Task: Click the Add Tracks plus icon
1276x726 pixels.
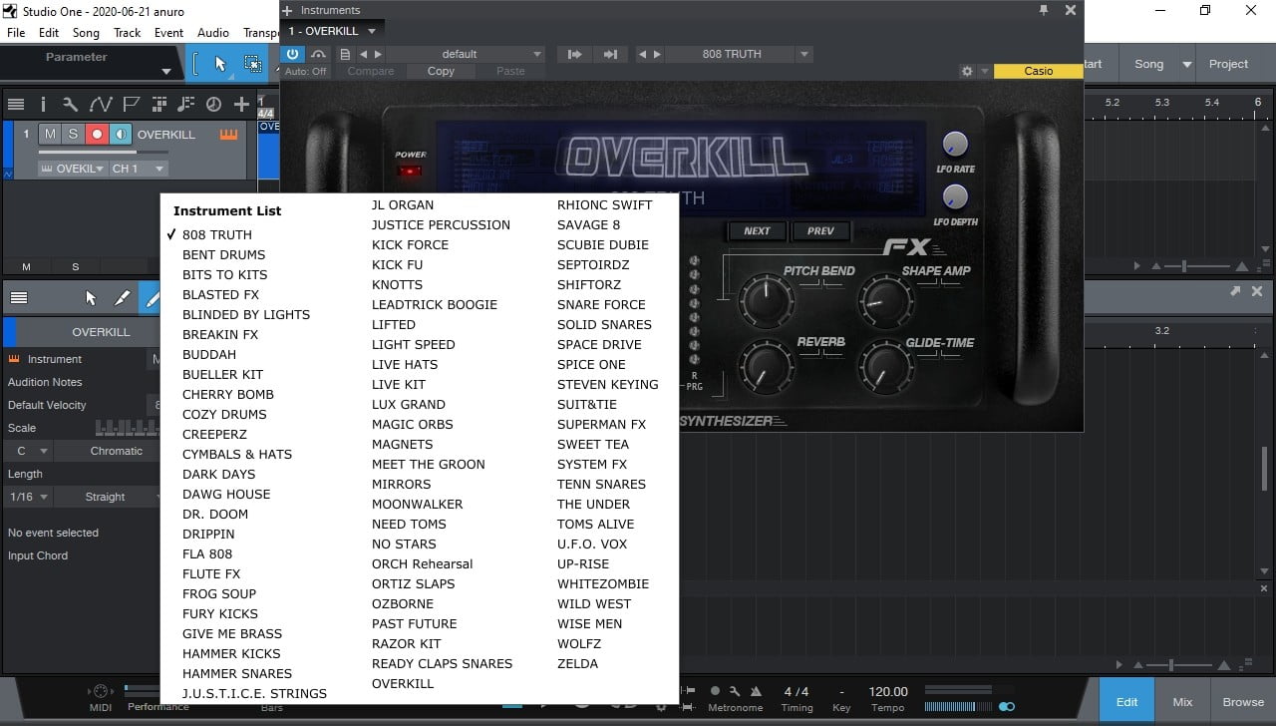Action: point(241,104)
